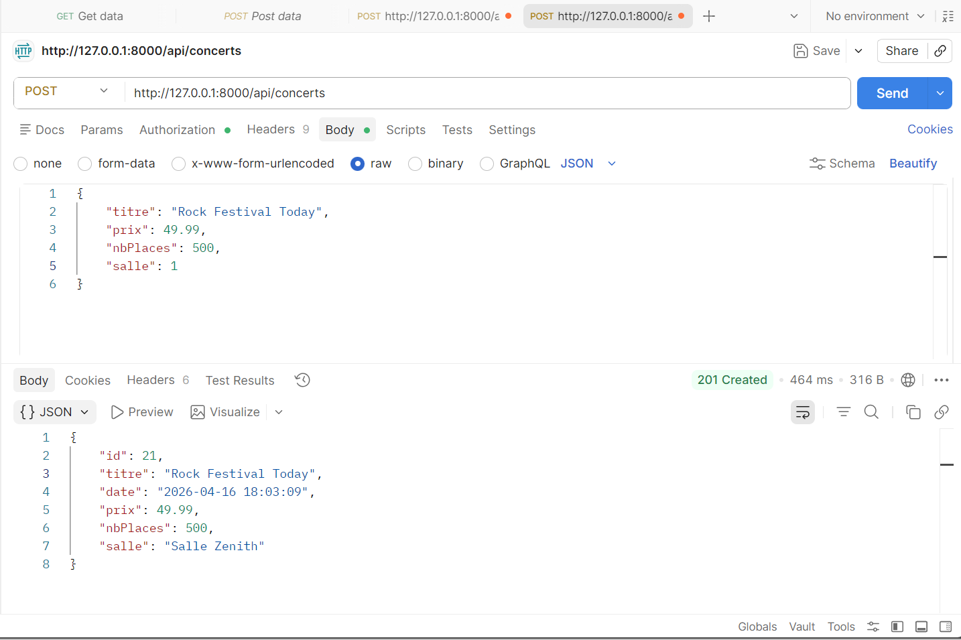Click the network globe icon in response
The width and height of the screenshot is (961, 640).
(908, 380)
